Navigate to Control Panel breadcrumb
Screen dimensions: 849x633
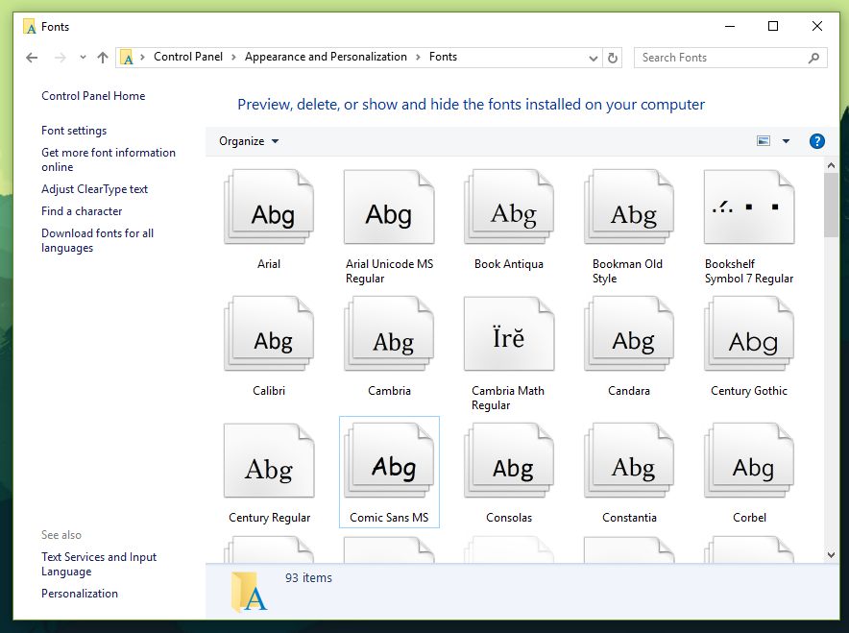click(x=188, y=57)
